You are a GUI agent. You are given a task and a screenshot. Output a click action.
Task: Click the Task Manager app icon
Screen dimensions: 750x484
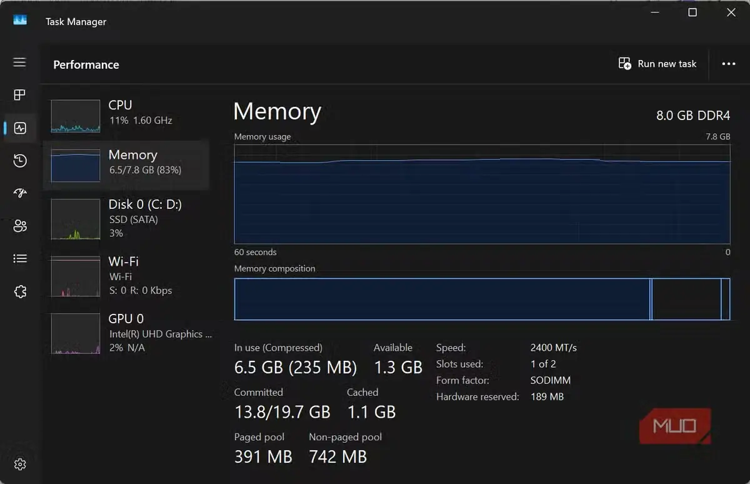20,20
